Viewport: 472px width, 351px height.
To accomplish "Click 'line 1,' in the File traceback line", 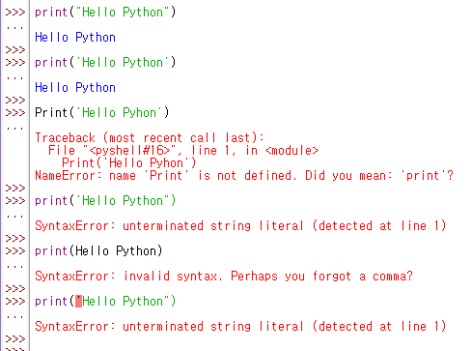I will pyautogui.click(x=213, y=151).
